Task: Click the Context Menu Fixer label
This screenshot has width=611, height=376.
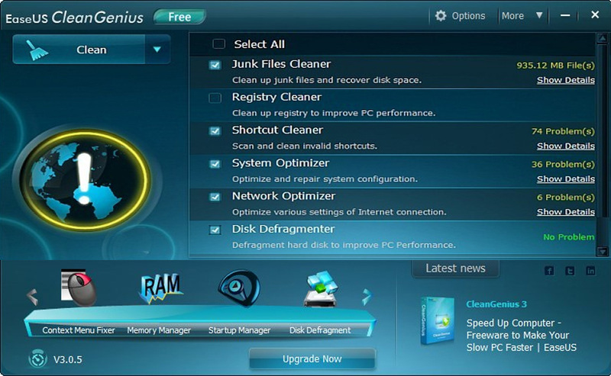Action: (79, 330)
